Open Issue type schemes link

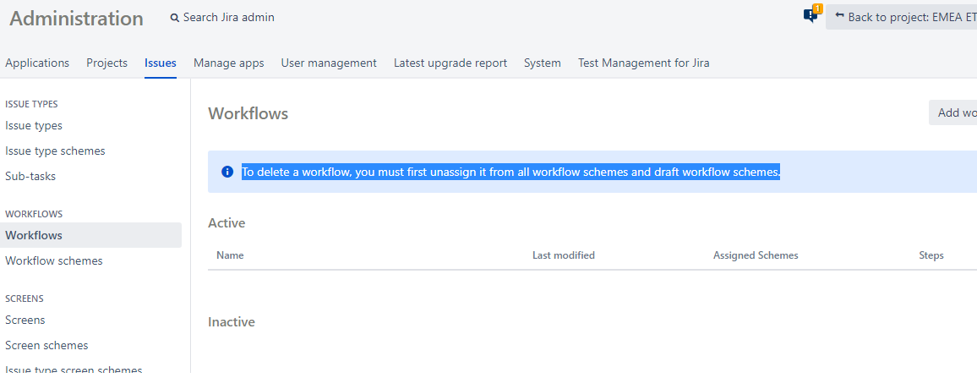55,151
